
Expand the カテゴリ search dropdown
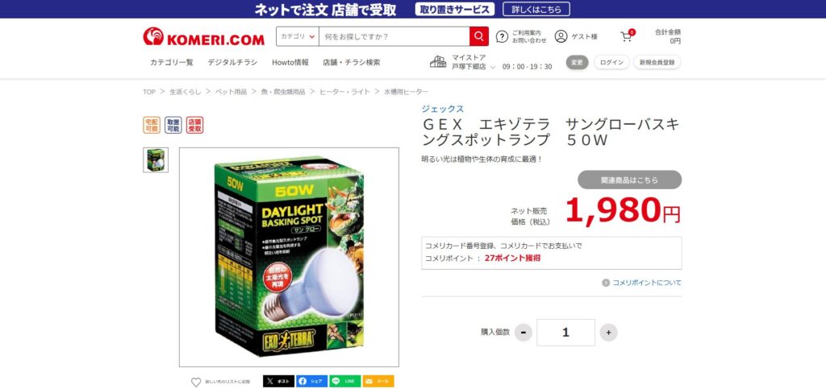pyautogui.click(x=298, y=36)
